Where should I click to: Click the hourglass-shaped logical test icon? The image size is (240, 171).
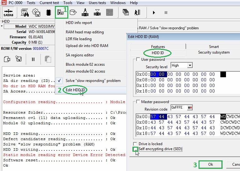97,12
